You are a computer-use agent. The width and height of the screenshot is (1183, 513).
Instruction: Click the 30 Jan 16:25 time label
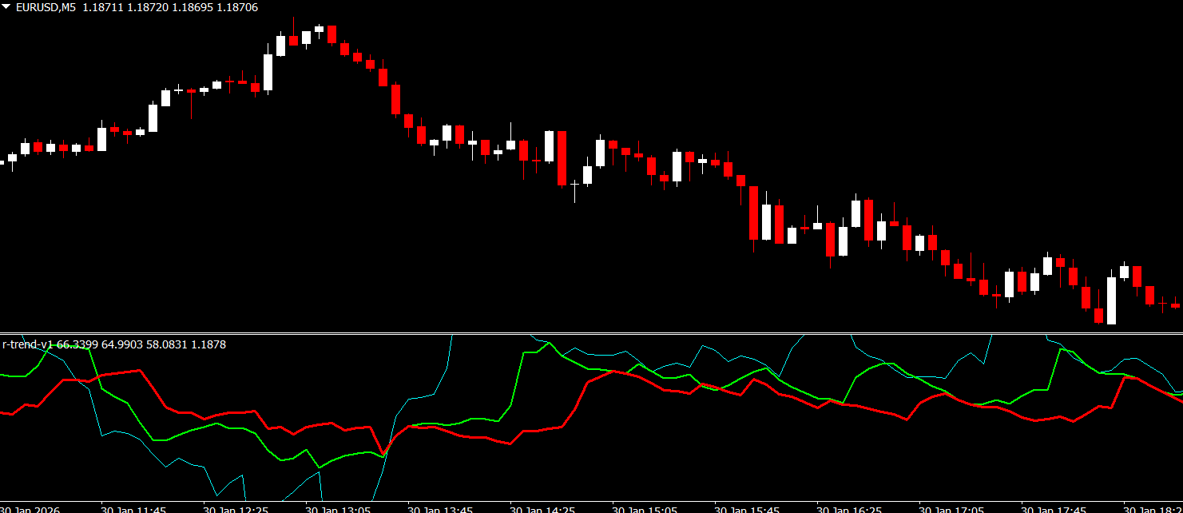pos(849,508)
